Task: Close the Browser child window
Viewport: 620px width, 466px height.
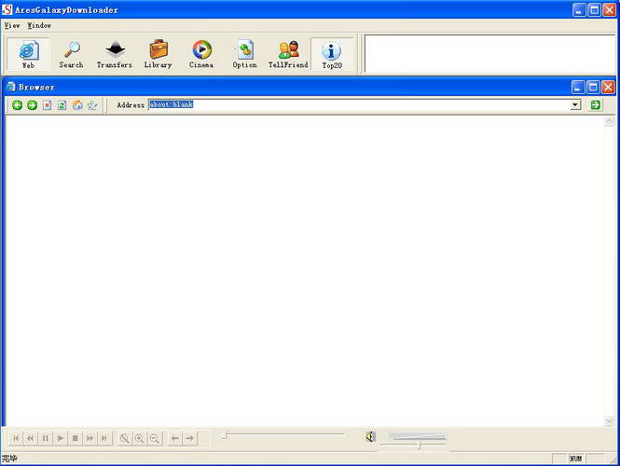Action: 608,87
